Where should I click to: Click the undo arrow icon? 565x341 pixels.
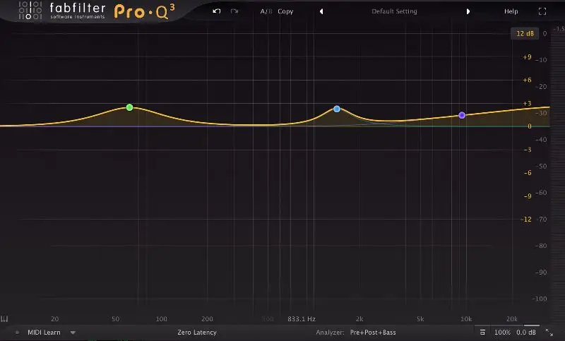(217, 11)
